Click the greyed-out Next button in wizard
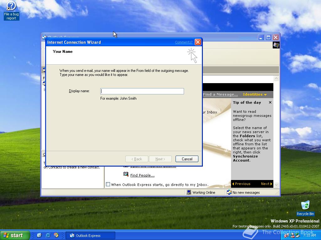The width and height of the screenshot is (321, 240). click(x=160, y=159)
